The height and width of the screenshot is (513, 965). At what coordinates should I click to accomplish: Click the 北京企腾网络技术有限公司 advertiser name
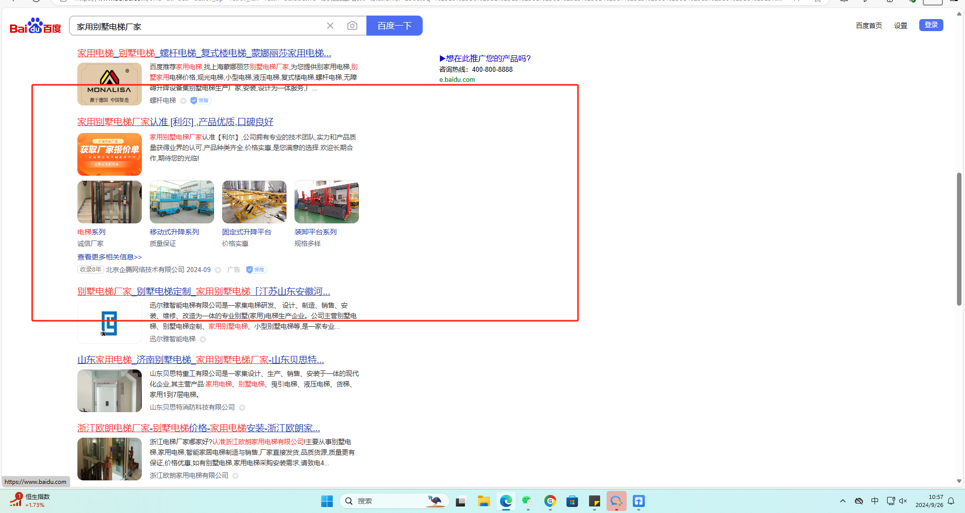tap(145, 270)
